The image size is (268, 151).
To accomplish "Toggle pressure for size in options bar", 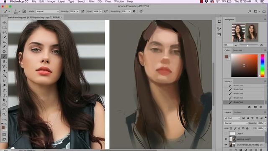I will coord(141,11).
